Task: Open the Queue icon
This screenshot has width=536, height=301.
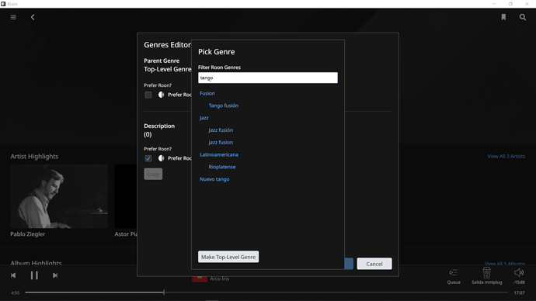Action: coord(454,272)
